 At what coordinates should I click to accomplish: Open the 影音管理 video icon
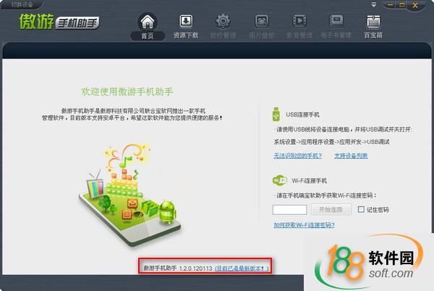coord(299,21)
